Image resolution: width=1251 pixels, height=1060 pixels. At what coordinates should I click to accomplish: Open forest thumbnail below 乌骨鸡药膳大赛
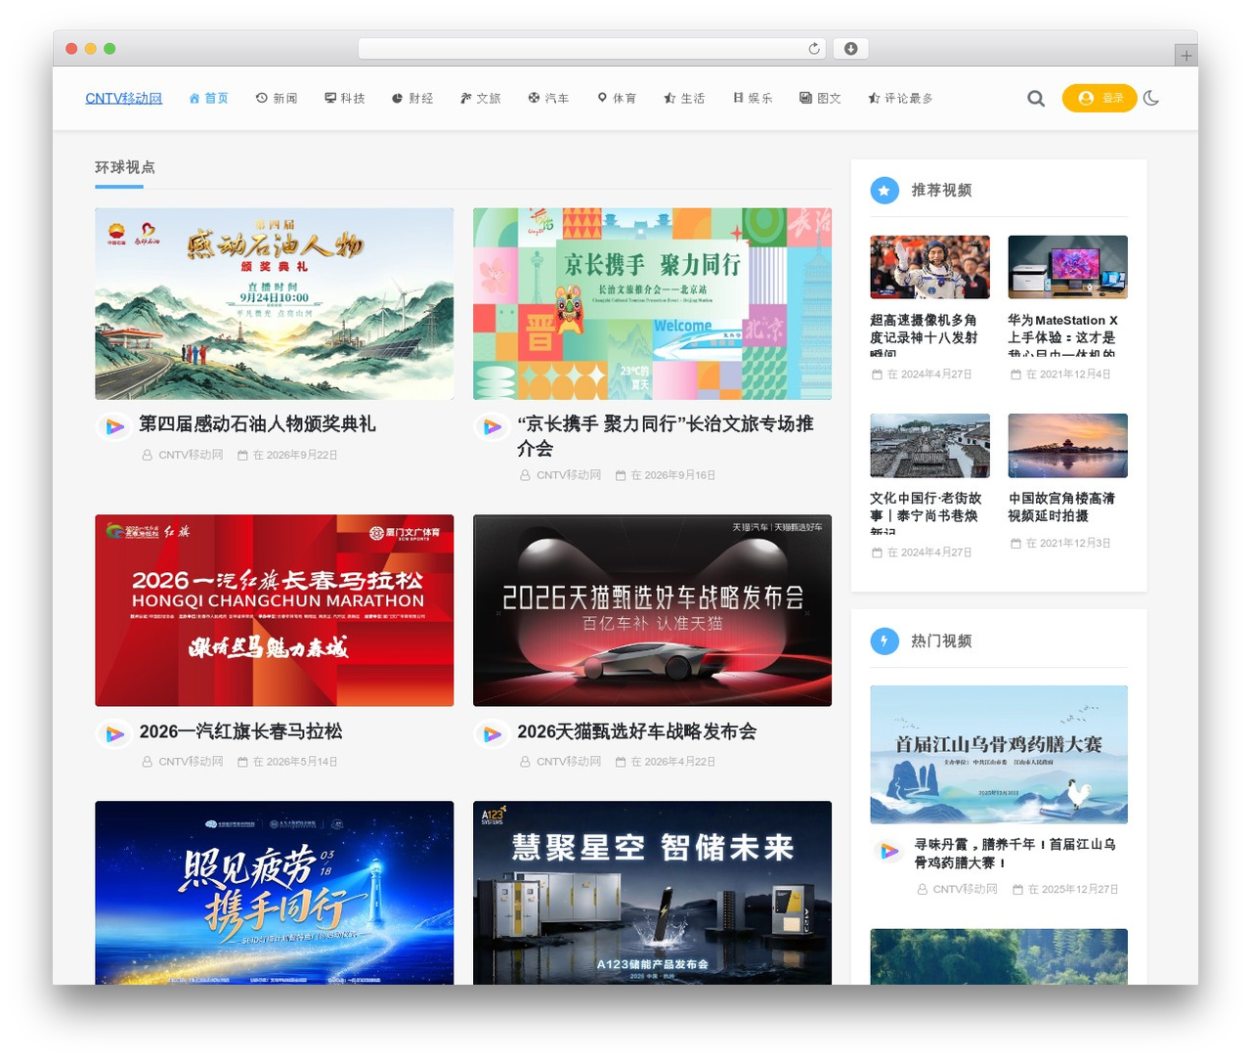click(999, 956)
